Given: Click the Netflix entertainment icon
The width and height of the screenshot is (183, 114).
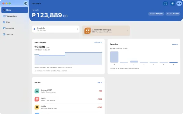Looking at the screenshot, I should pyautogui.click(x=37, y=107).
